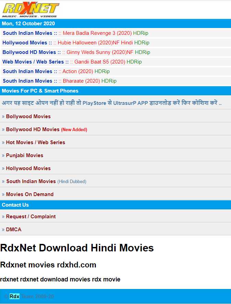Open Hubie Halloween (2020)NF Hindi HDRip
231x304 pixels.
(104, 43)
